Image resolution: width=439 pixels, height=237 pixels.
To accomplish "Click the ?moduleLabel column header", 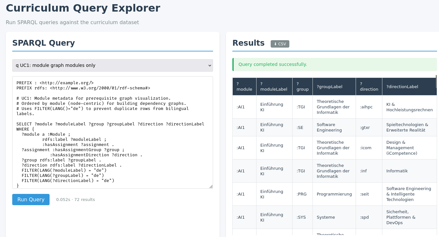I will point(274,87).
